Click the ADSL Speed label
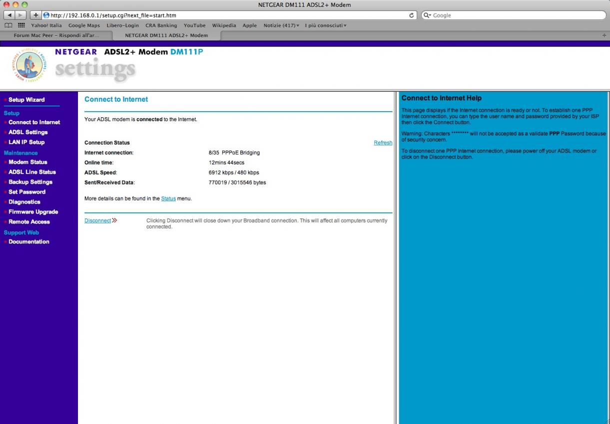 point(100,173)
